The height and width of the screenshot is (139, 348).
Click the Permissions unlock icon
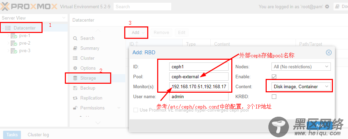point(76,108)
